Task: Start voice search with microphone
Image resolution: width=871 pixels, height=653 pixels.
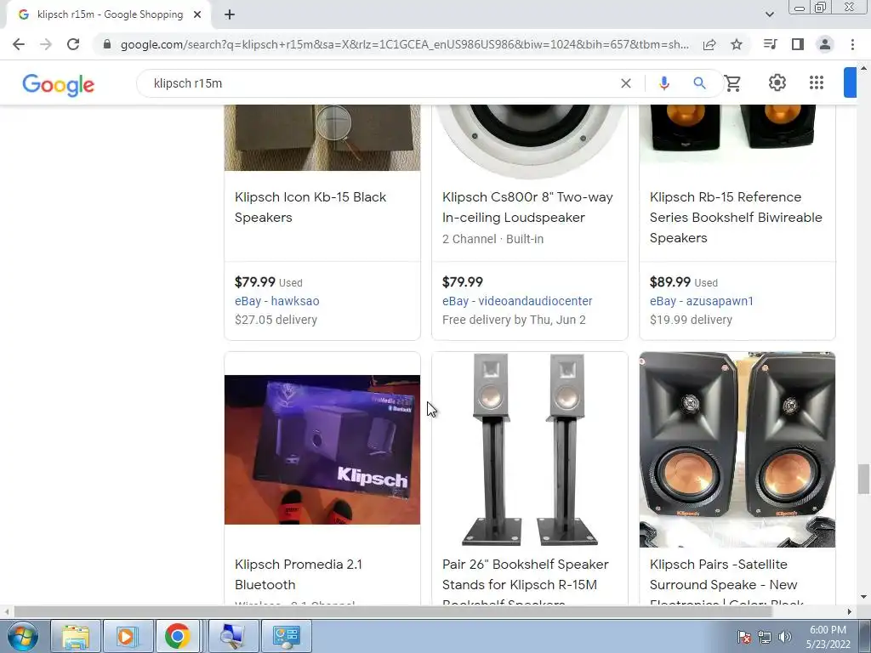Action: 663,83
